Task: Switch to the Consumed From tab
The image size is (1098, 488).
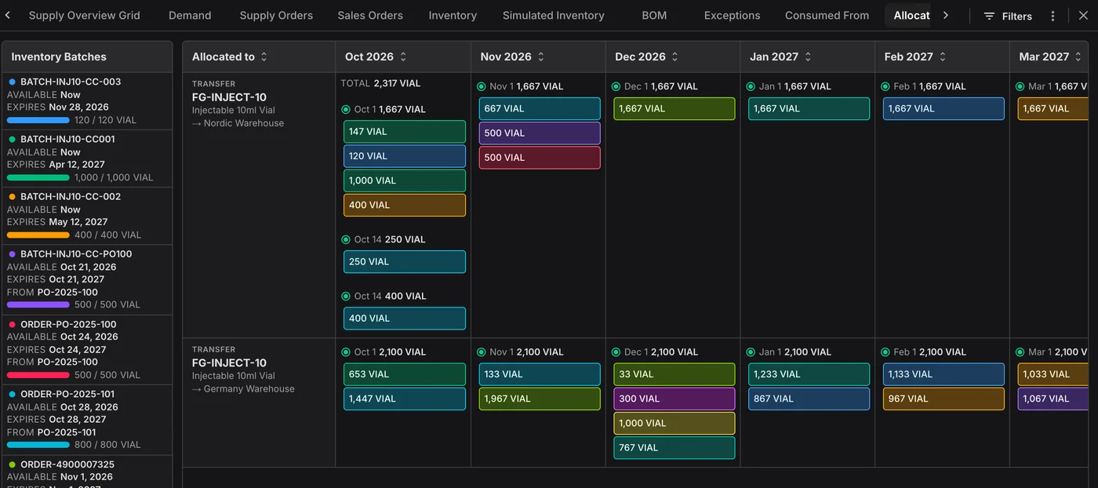Action: tap(827, 16)
